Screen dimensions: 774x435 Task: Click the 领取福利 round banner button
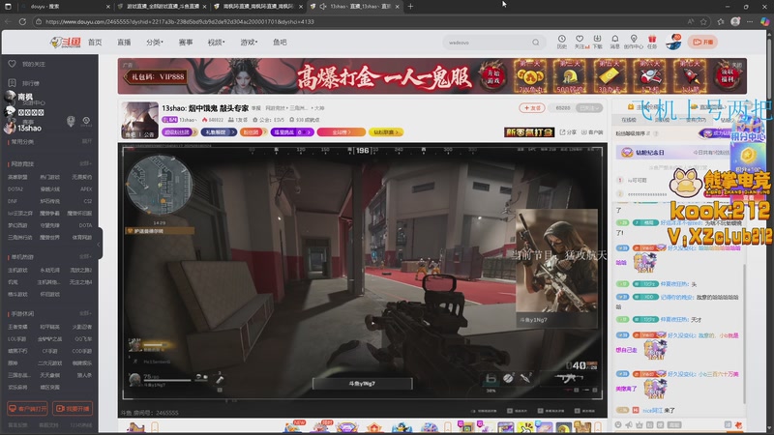[727, 76]
